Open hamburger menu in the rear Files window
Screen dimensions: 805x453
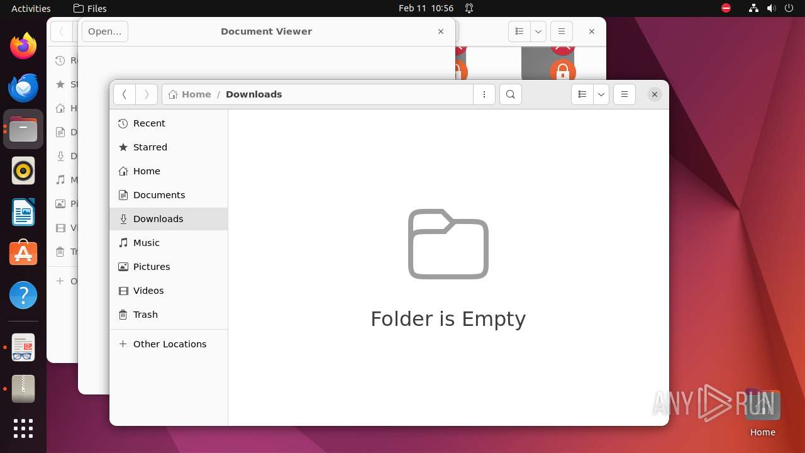point(562,31)
